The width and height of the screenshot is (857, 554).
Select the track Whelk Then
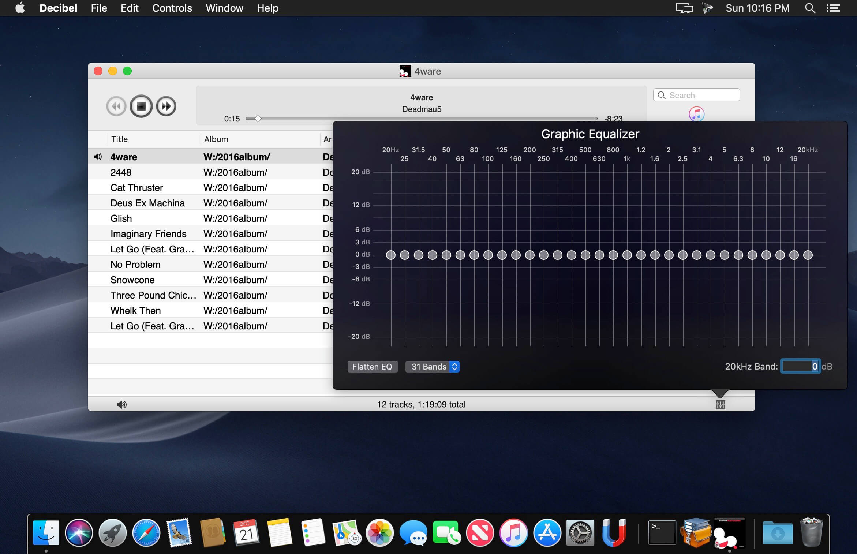point(210,310)
